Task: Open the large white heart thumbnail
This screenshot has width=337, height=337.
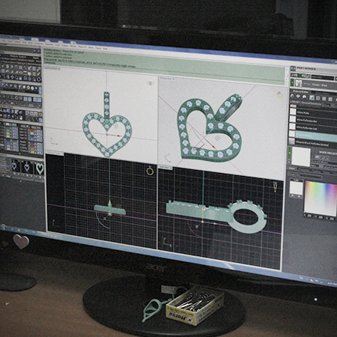Action: click(40, 168)
